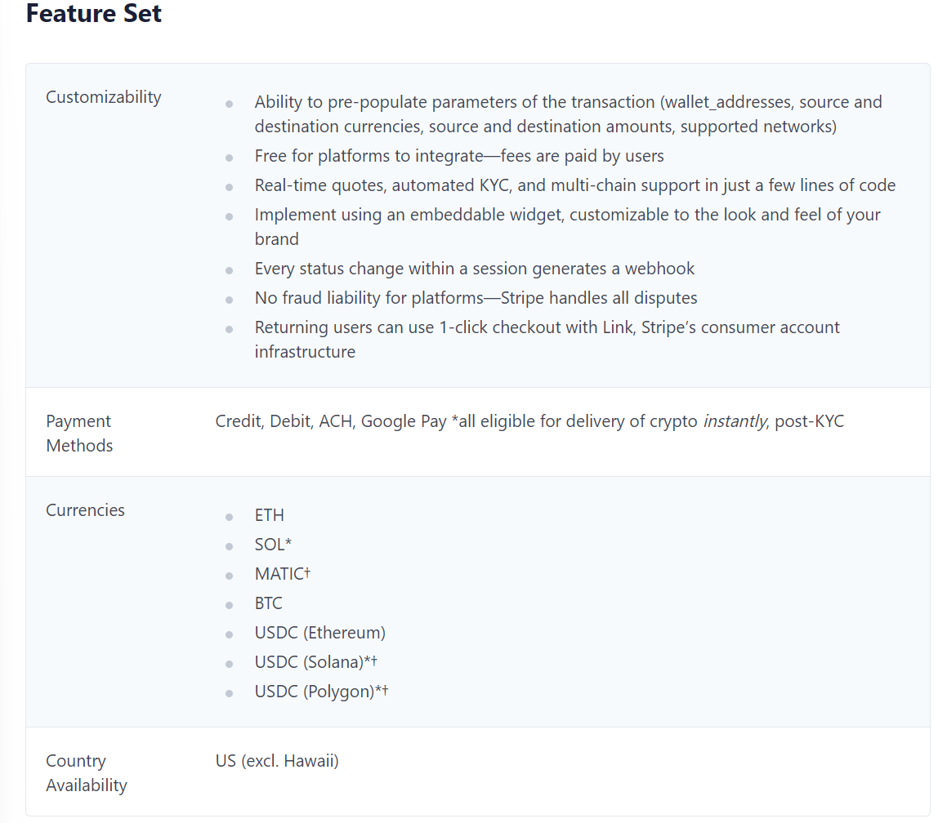Click the MATIC currency item
Viewport: 947px width, 823px height.
pyautogui.click(x=282, y=574)
